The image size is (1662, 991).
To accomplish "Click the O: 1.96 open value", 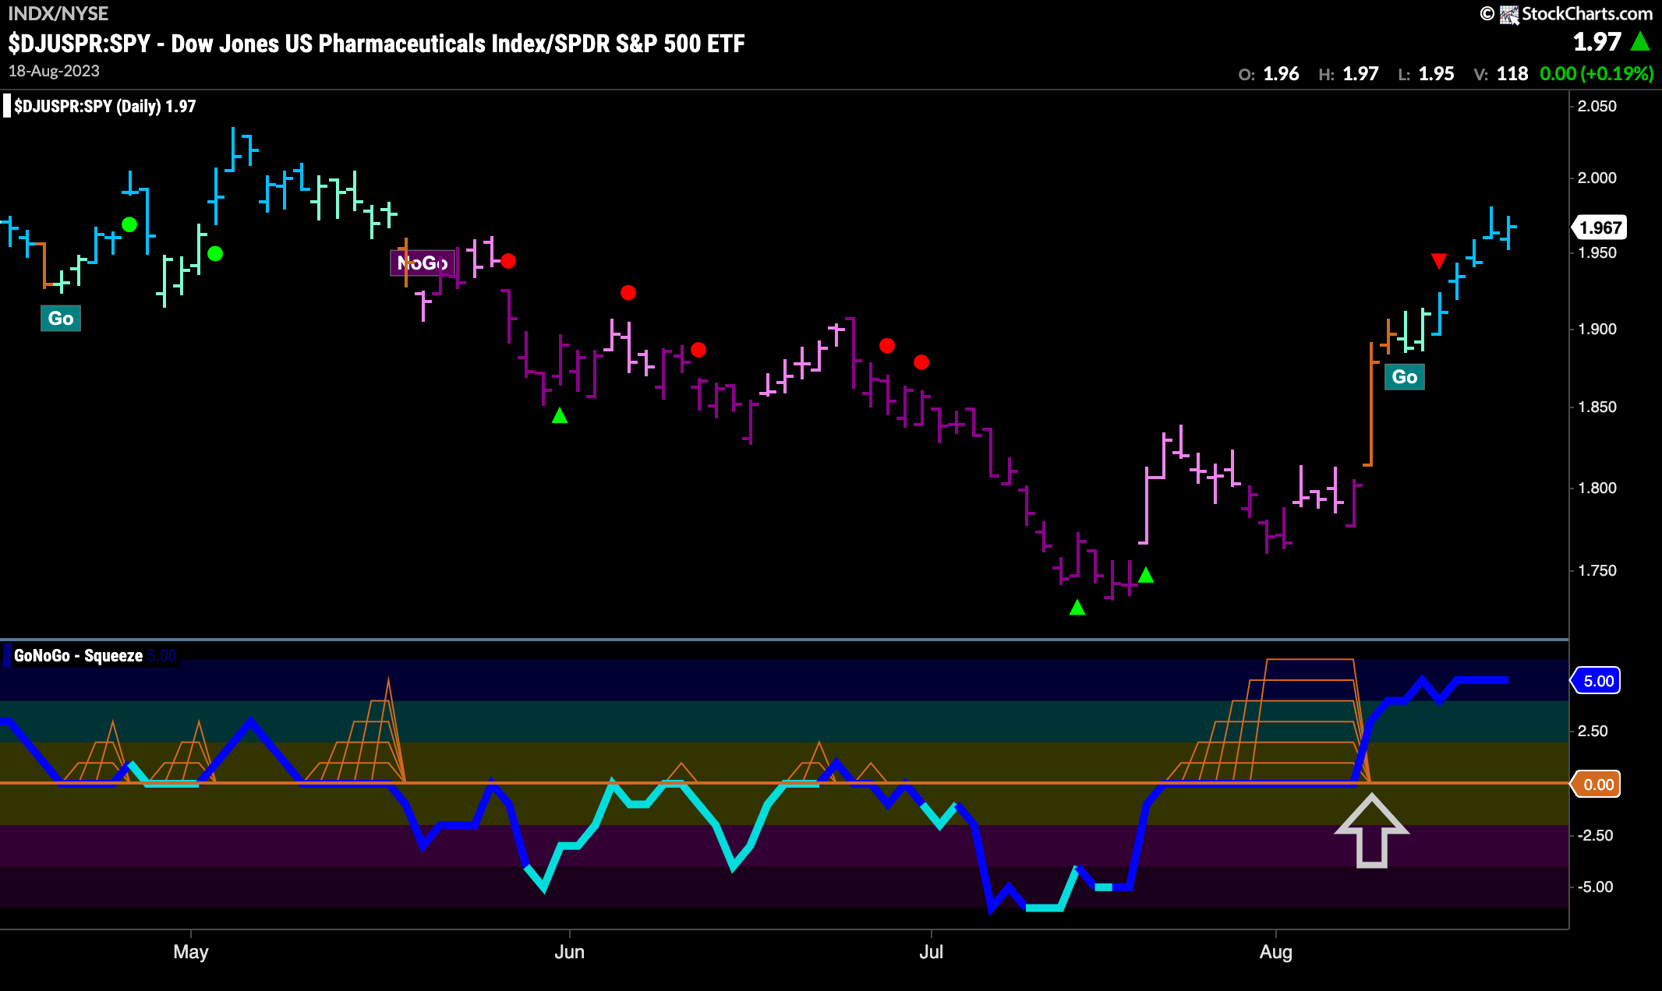I will pos(1268,74).
